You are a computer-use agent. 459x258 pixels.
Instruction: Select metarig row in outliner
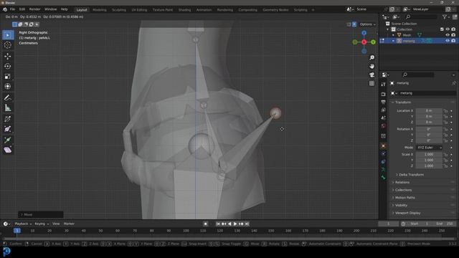click(419, 41)
